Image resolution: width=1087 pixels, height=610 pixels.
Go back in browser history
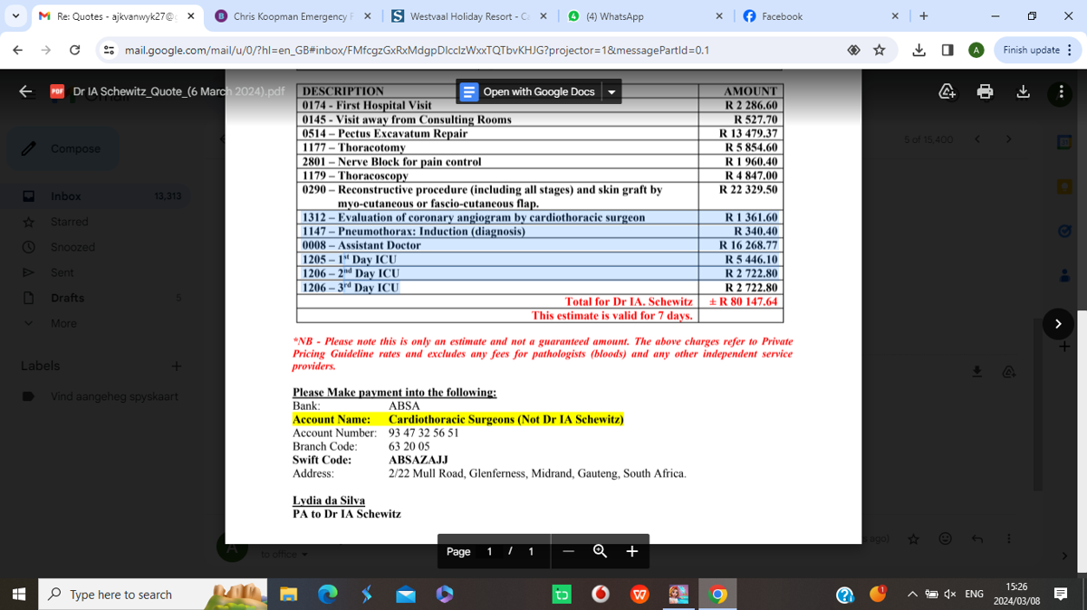click(x=18, y=51)
